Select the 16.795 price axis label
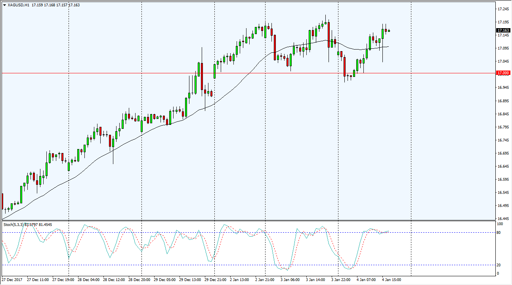512x285 pixels. (503, 127)
